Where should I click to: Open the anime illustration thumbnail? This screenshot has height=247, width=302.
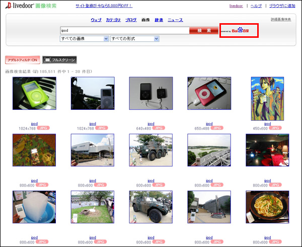pyautogui.click(x=267, y=99)
